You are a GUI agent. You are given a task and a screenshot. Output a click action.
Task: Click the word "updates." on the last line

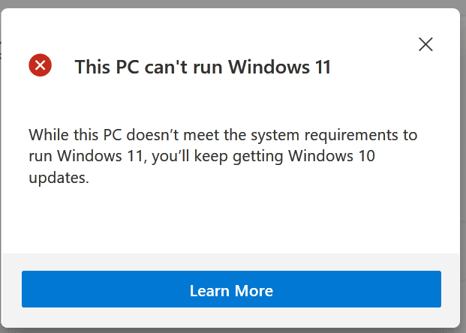tap(64, 179)
